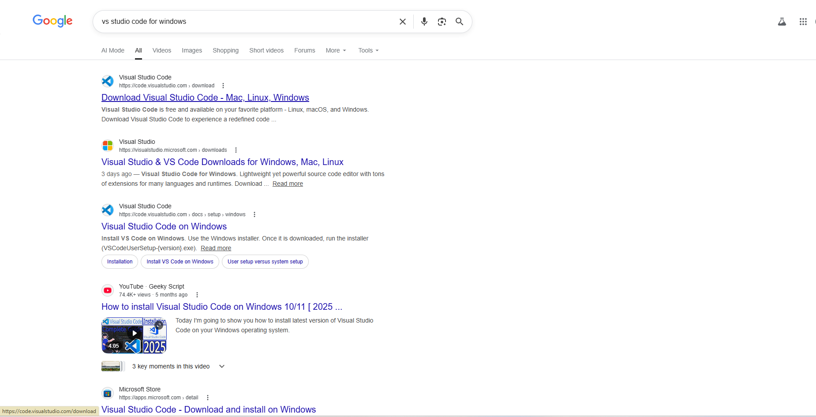The width and height of the screenshot is (816, 417).
Task: Switch to Forums tab
Action: 305,50
